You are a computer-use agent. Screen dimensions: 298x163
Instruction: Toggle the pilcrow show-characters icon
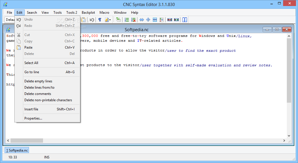pyautogui.click(x=100, y=20)
